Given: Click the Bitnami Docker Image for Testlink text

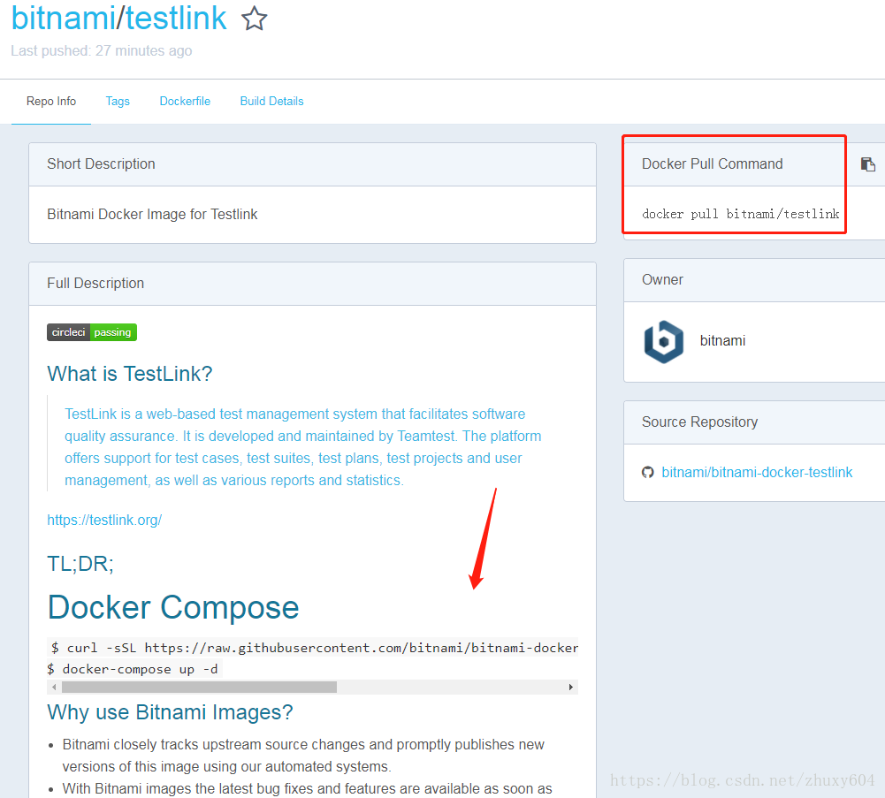Looking at the screenshot, I should (x=152, y=215).
